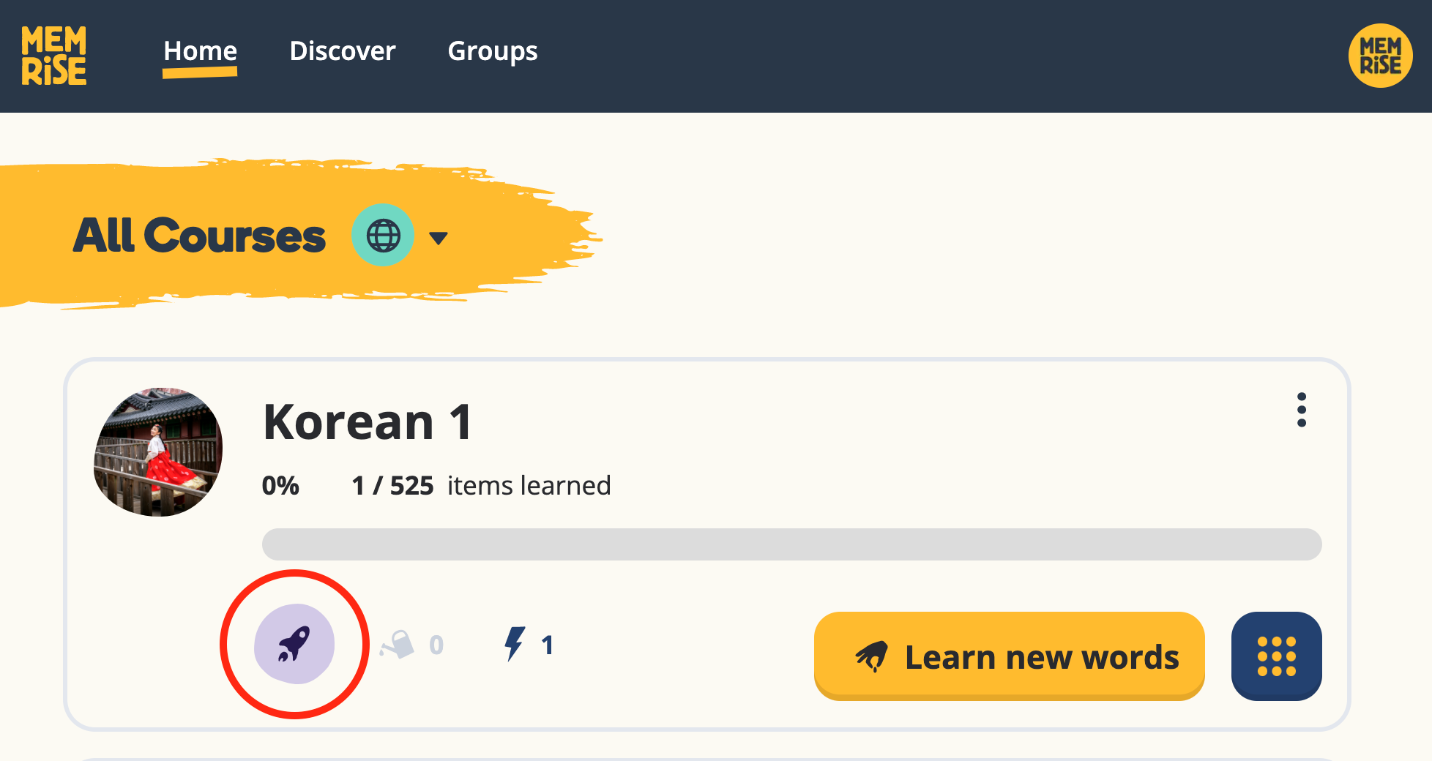The image size is (1432, 761).
Task: Expand the All Courses dropdown arrow
Action: pos(439,238)
